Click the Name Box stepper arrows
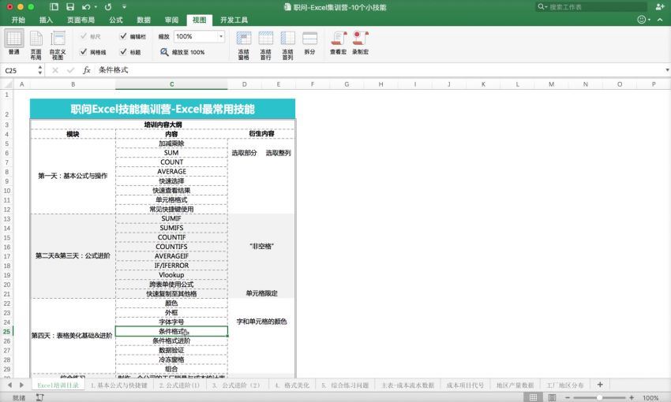This screenshot has height=402, width=671. pos(39,70)
